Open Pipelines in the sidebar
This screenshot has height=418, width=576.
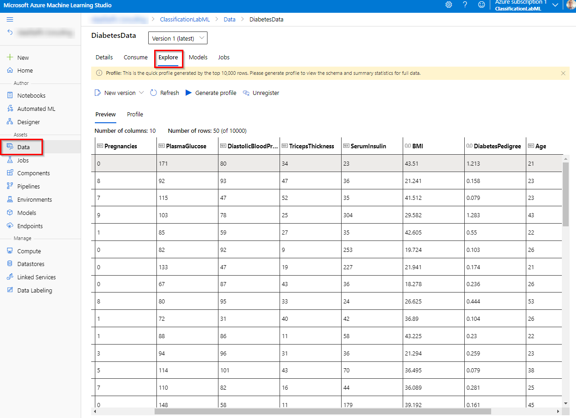28,186
